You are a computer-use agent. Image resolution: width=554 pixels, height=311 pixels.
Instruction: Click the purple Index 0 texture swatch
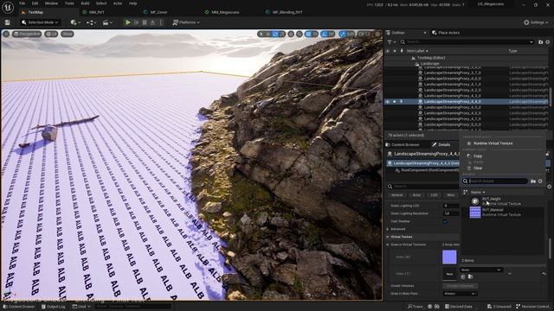click(x=449, y=257)
